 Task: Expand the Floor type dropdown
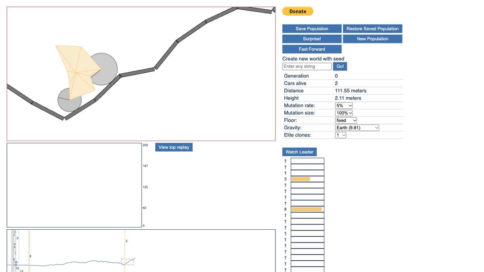pyautogui.click(x=346, y=120)
